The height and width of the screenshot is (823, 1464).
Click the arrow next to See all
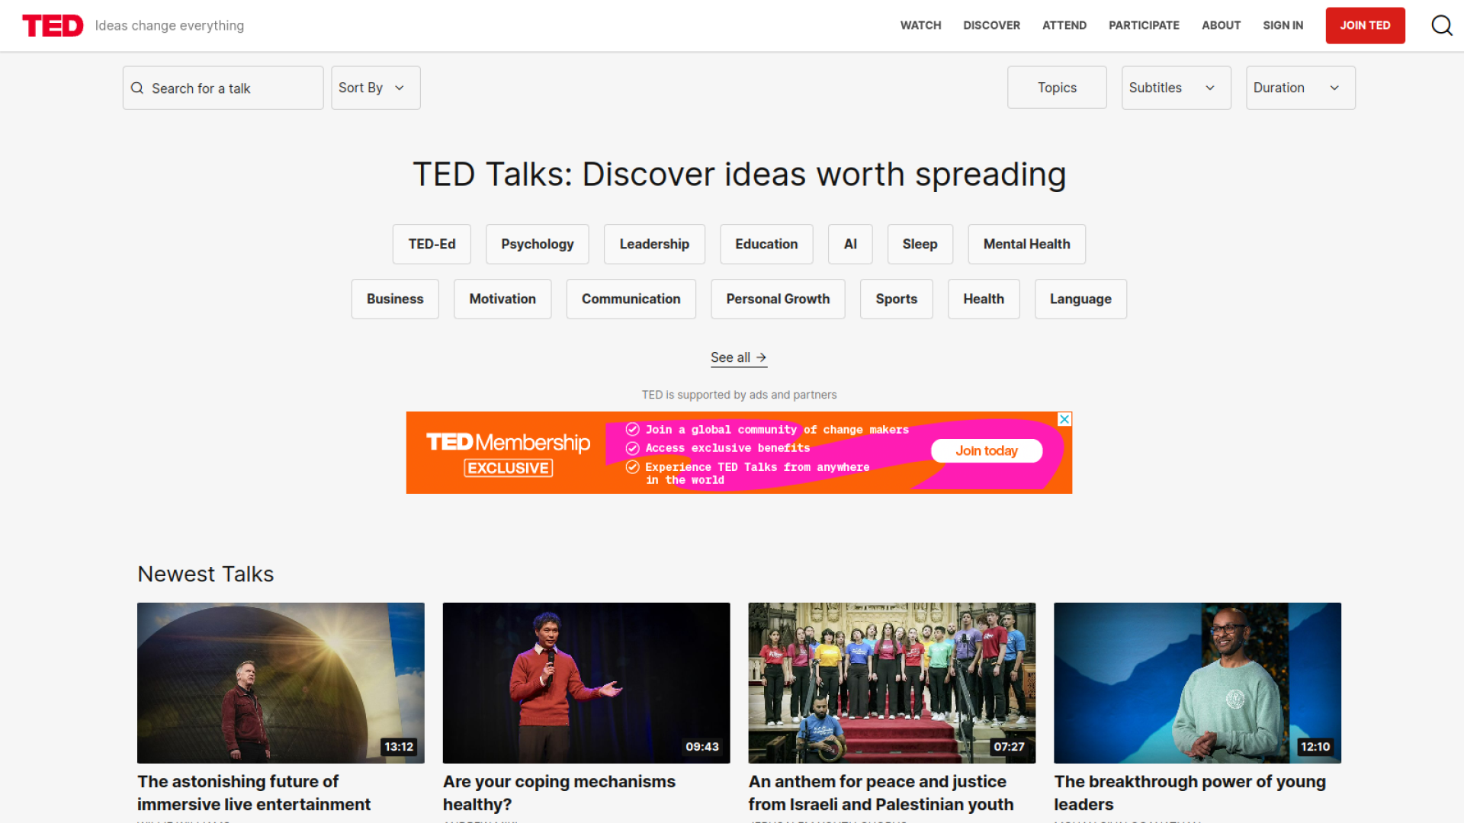coord(761,357)
